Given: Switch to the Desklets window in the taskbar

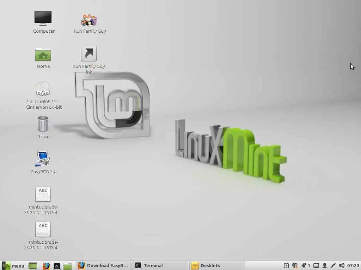Looking at the screenshot, I should 217,266.
